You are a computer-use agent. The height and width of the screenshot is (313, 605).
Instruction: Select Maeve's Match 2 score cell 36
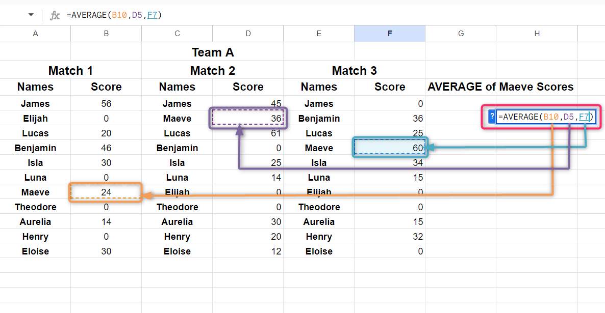pyautogui.click(x=248, y=118)
